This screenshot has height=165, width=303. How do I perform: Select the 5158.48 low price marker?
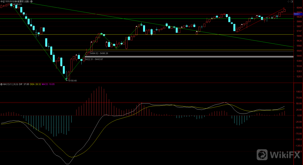point(72,81)
